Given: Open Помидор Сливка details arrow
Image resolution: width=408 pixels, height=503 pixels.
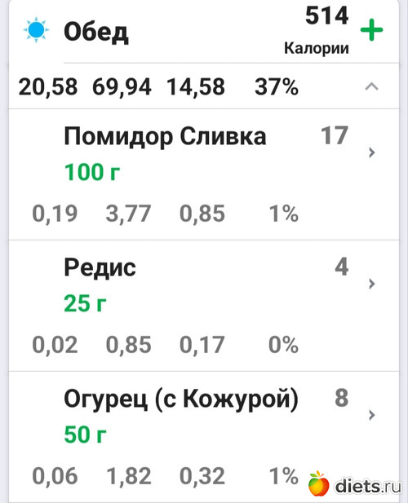Looking at the screenshot, I should tap(372, 152).
